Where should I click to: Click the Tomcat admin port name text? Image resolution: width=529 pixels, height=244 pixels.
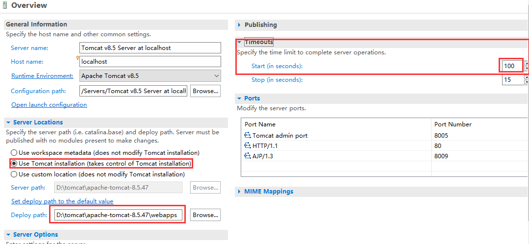(280, 136)
